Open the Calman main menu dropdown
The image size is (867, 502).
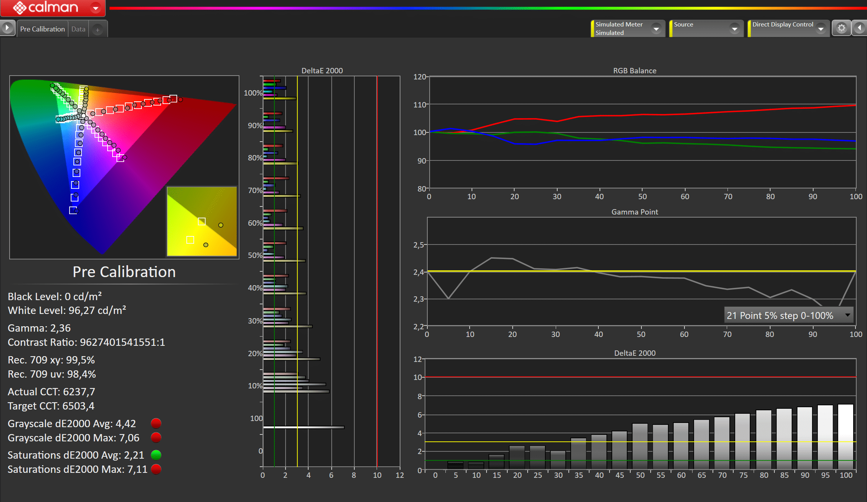(96, 8)
